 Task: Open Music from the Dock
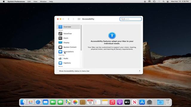pos(112,102)
